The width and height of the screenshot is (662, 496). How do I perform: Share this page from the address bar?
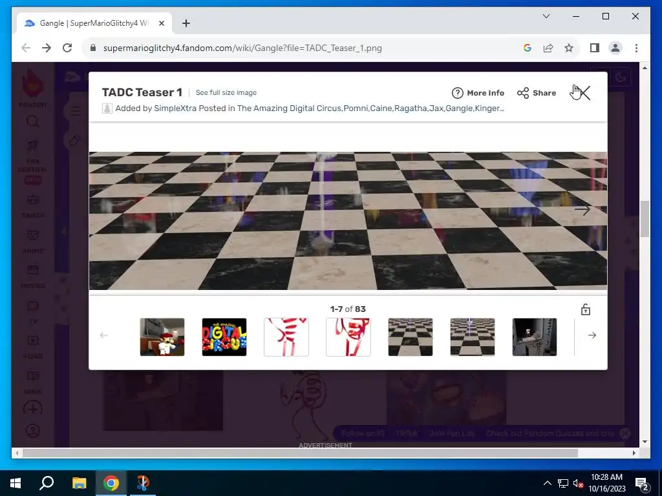[548, 48]
